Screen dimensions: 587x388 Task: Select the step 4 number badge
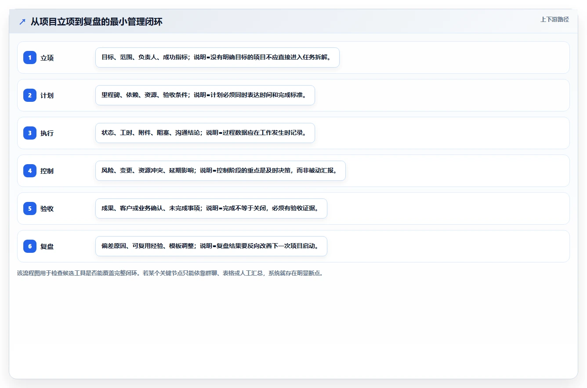pyautogui.click(x=30, y=171)
